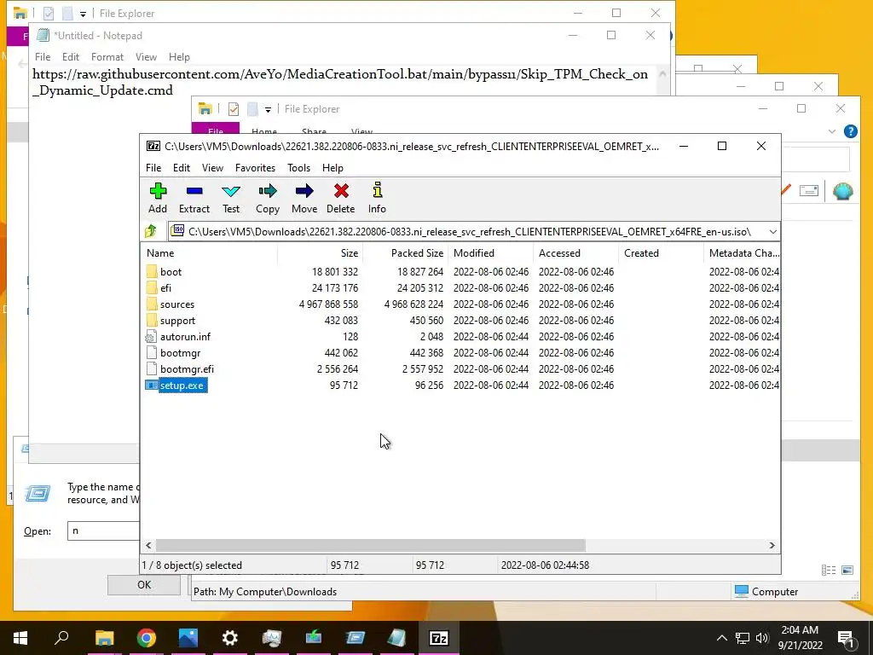Switch to 7-Zip taskbar button
This screenshot has width=873, height=655.
(x=439, y=638)
